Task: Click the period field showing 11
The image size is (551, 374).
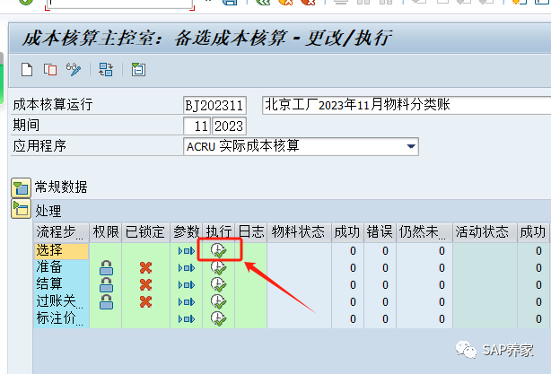Action: (197, 126)
